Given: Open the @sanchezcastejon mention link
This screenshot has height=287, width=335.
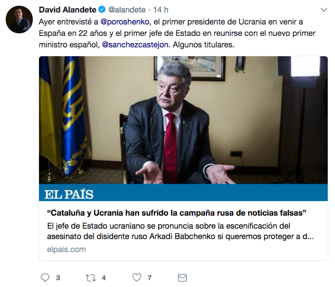Looking at the screenshot, I should pyautogui.click(x=135, y=45).
